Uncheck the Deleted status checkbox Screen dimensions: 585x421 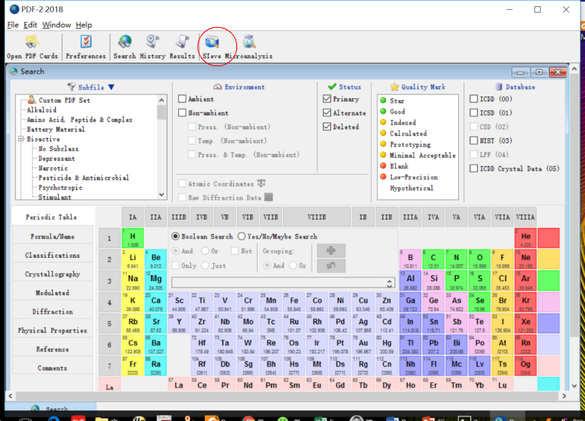click(327, 127)
